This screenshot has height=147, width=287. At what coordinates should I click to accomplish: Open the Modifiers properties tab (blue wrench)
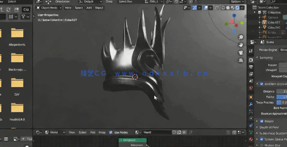(x=251, y=104)
